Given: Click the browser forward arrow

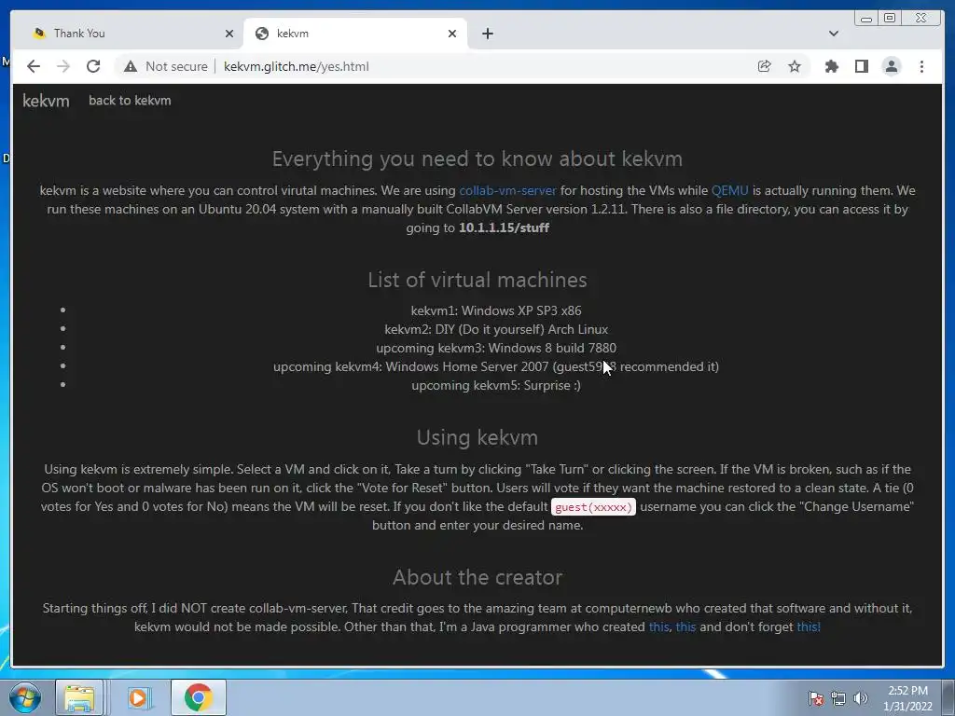Looking at the screenshot, I should click(x=63, y=66).
